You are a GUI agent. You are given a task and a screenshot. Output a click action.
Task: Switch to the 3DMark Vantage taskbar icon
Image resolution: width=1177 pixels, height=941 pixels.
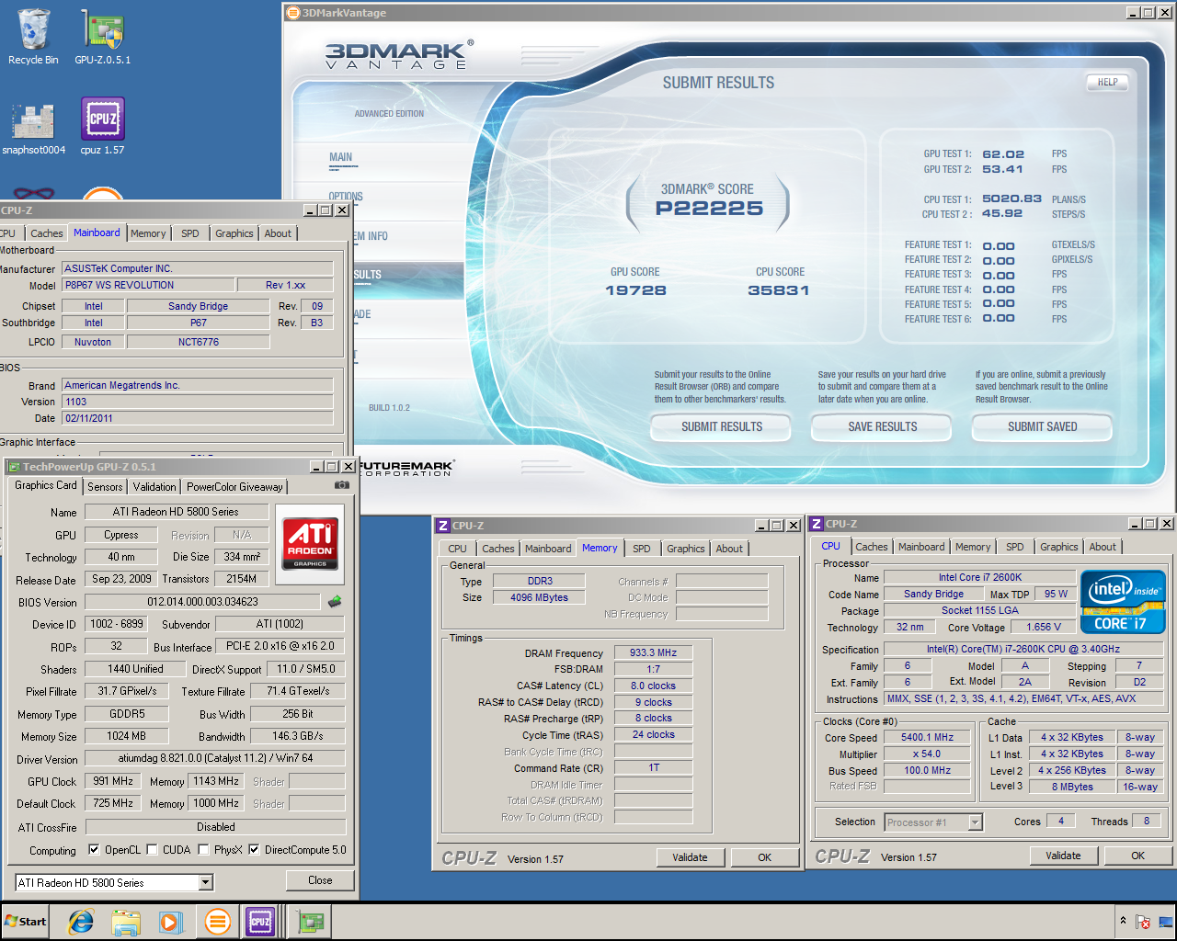(218, 922)
